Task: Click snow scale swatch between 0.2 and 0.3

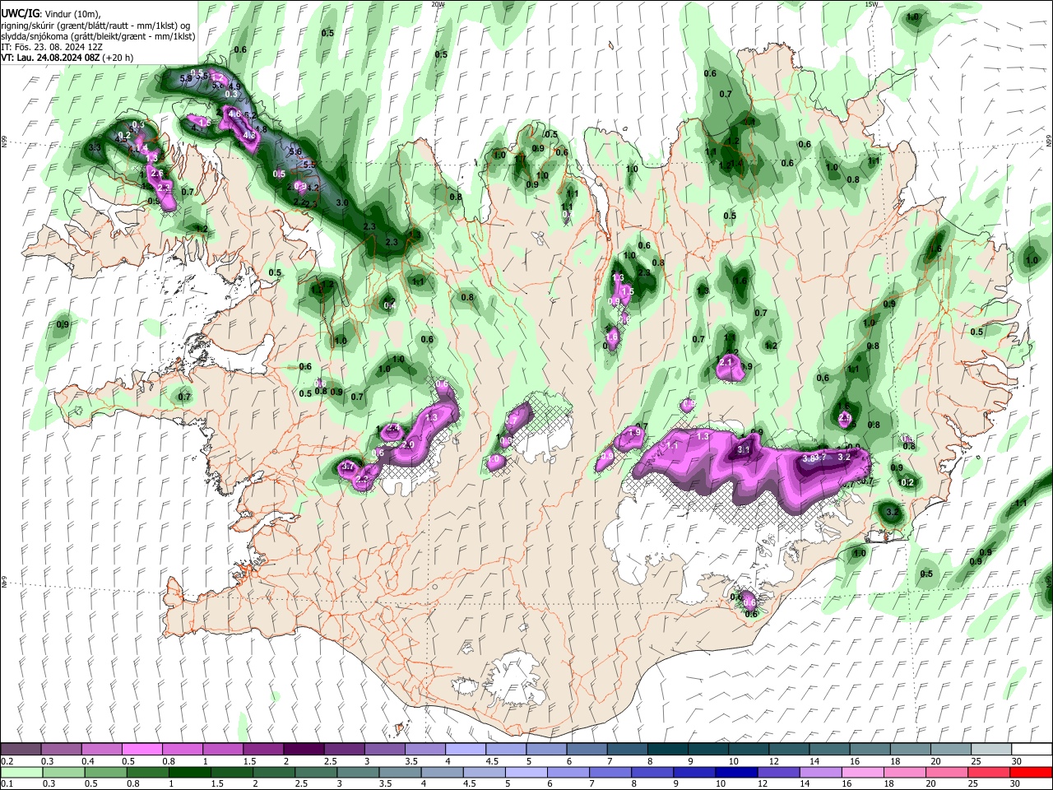Action: click(21, 750)
